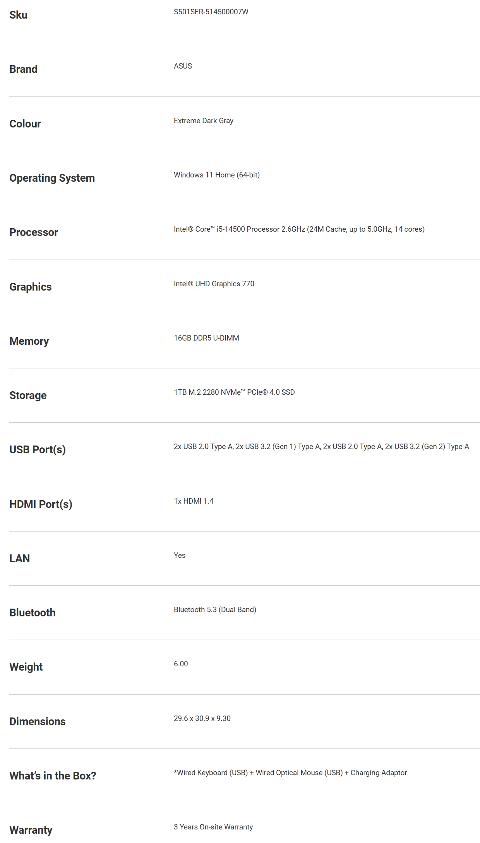The height and width of the screenshot is (843, 480).
Task: Click the Weight value 6.00
Action: (181, 664)
